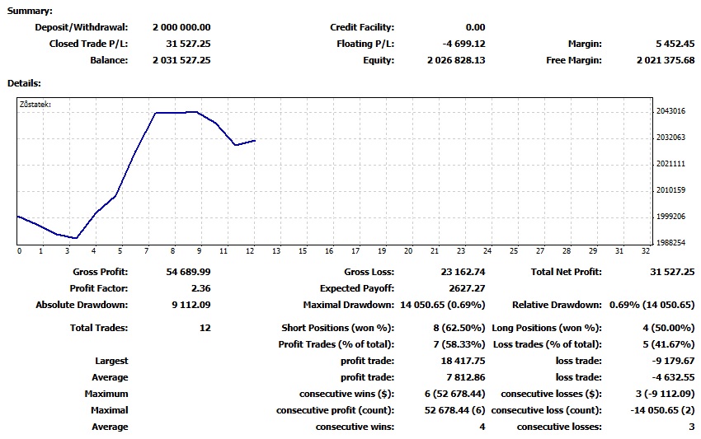Image resolution: width=701 pixels, height=439 pixels.
Task: Click the 1988254 axis label
Action: click(670, 243)
